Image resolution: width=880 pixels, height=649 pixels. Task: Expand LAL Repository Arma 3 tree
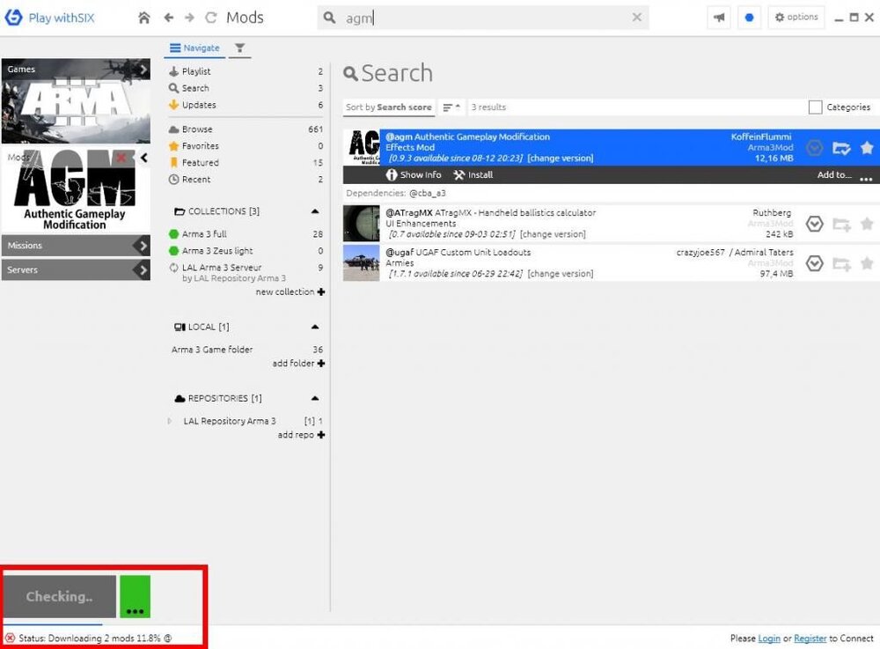click(170, 421)
